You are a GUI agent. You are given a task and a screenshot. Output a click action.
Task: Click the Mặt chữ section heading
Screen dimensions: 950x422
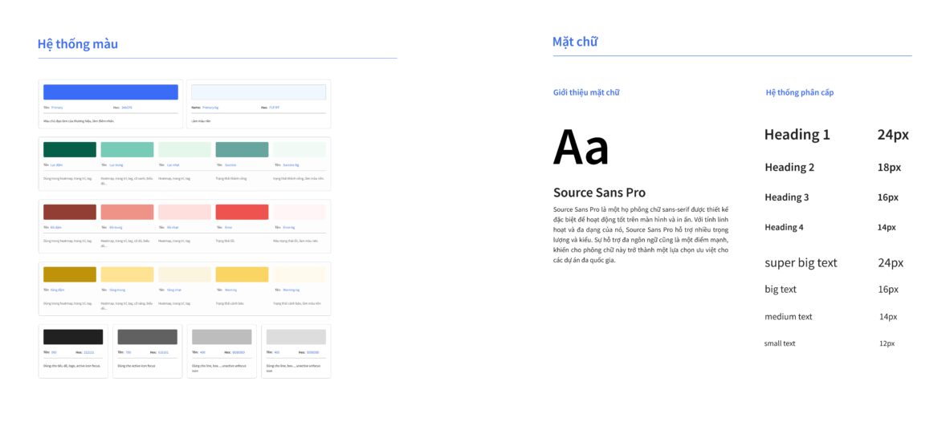[x=575, y=42]
